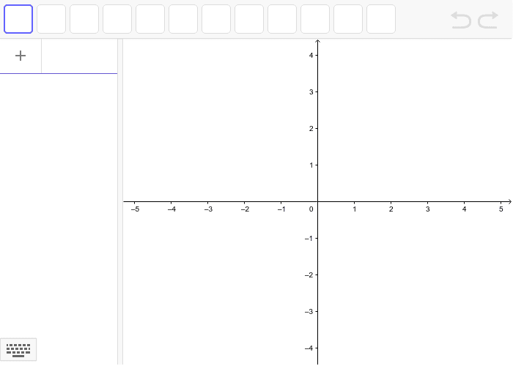Click the x-axis label –3
The width and height of the screenshot is (513, 366).
pyautogui.click(x=208, y=209)
